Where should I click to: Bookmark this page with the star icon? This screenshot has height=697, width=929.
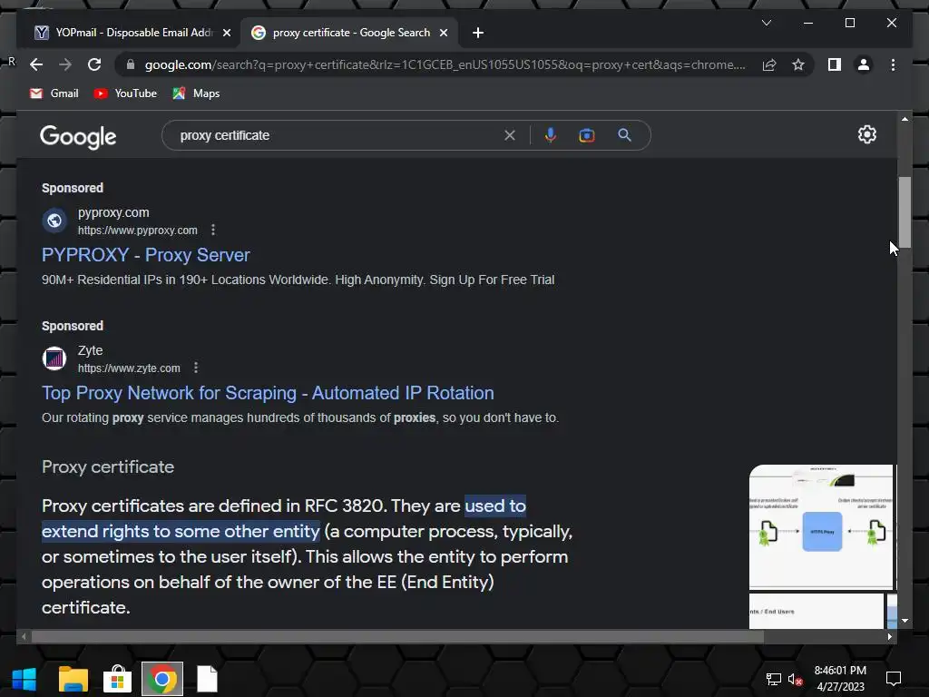tap(798, 64)
